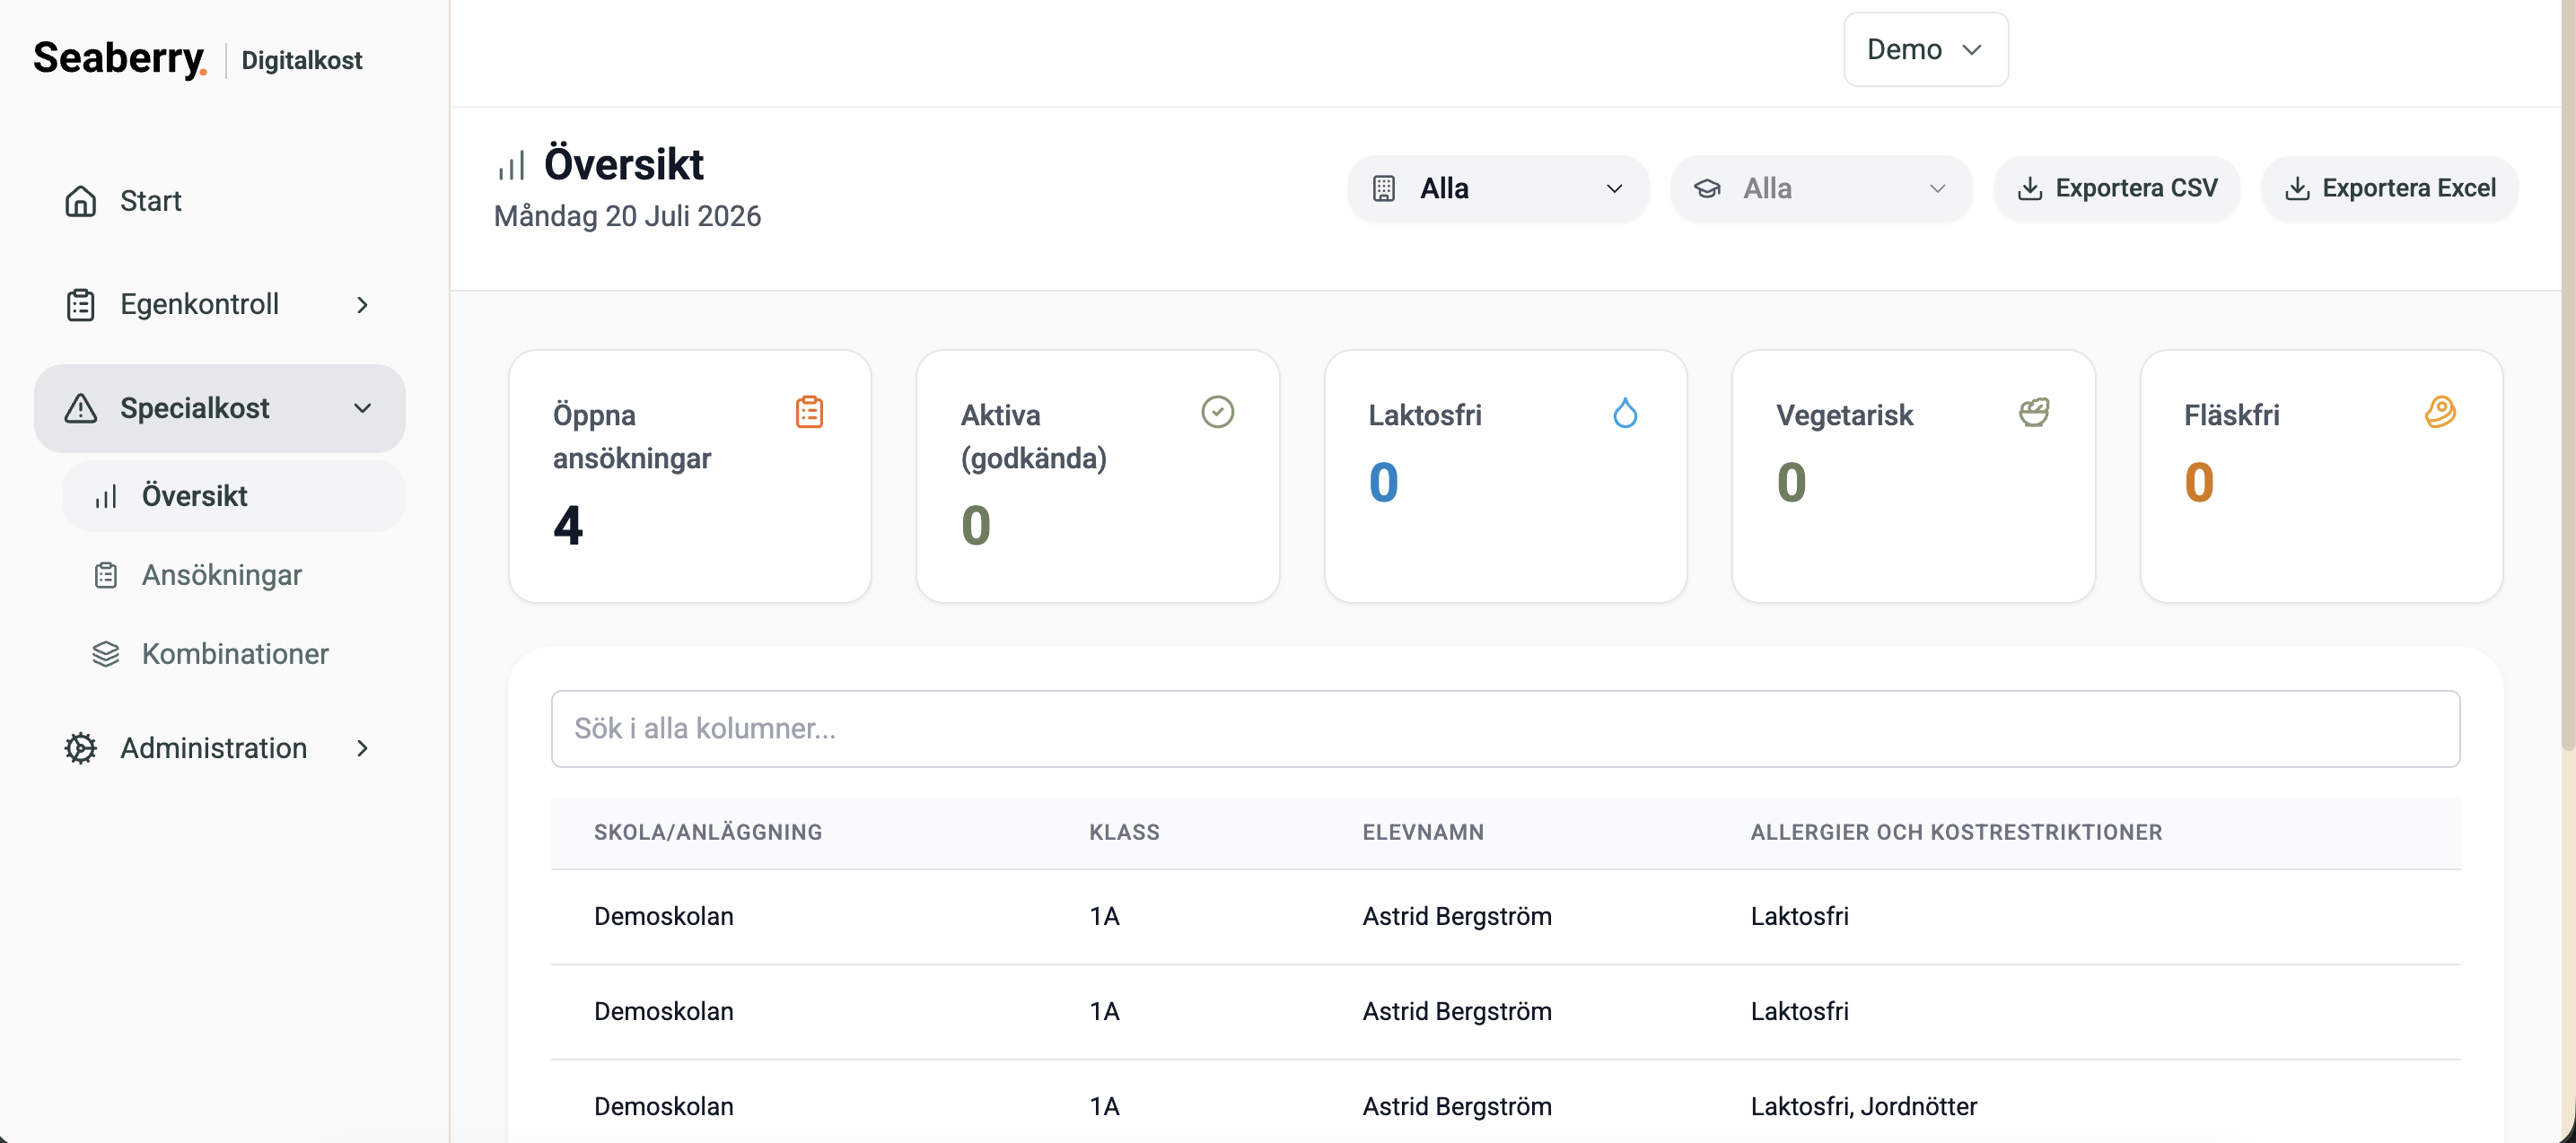Click the salad bowl icon on Vegetarisk card
This screenshot has height=1143, width=2576.
coord(2034,412)
